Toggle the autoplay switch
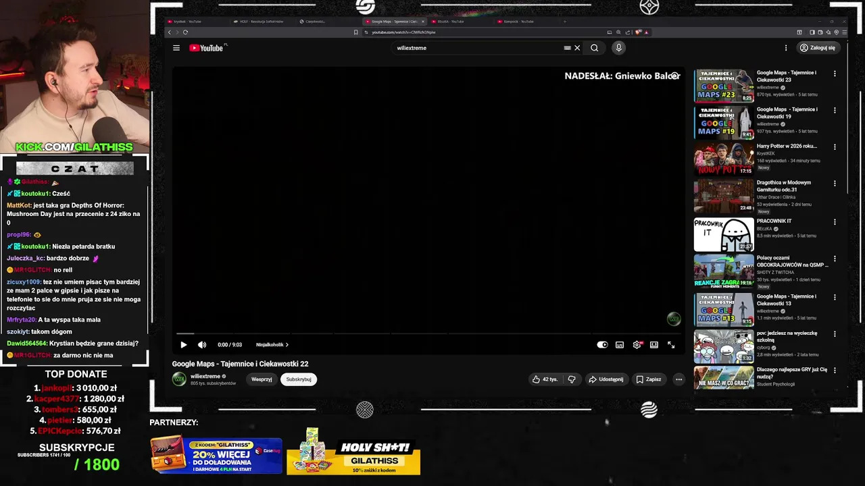Viewport: 865px width, 486px height. [x=603, y=345]
